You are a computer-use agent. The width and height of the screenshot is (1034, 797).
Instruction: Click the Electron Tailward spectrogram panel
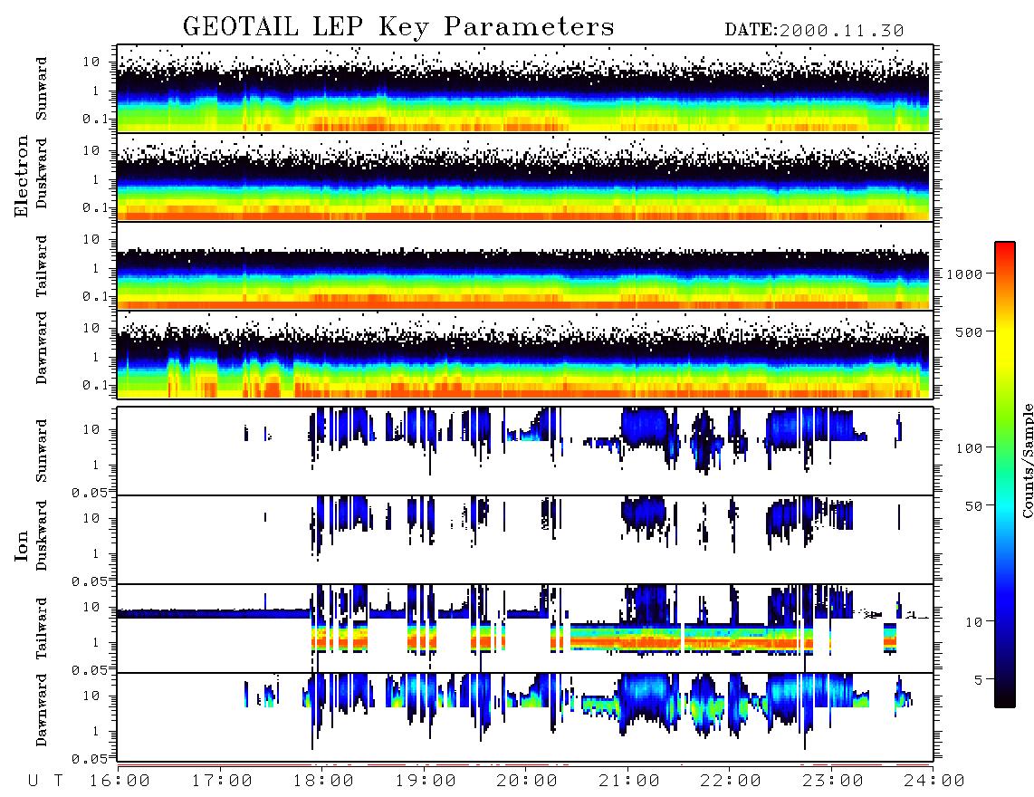tap(525, 266)
